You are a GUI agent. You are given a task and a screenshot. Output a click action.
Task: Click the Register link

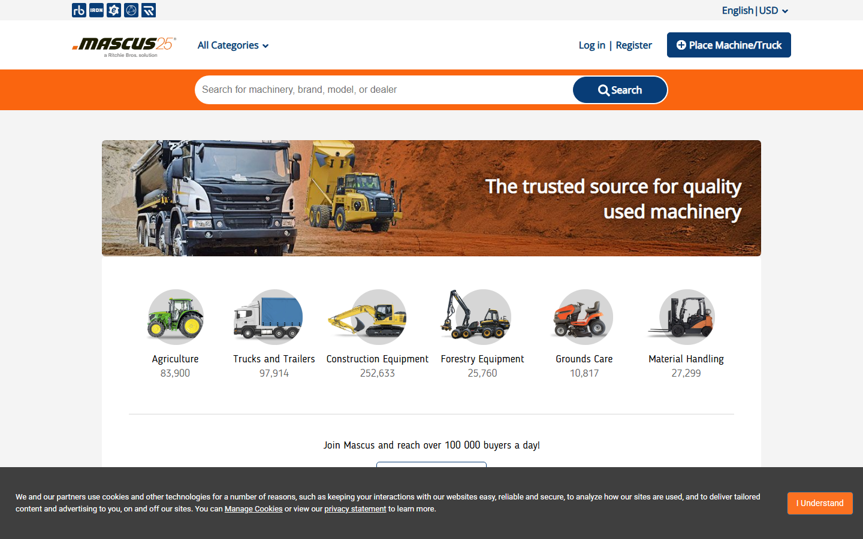coord(633,45)
